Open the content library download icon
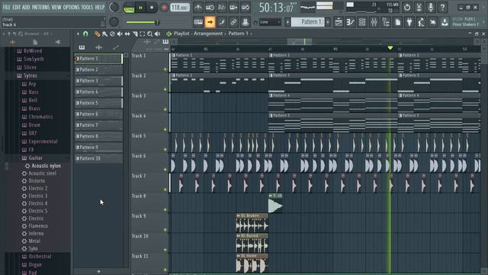This screenshot has height=275, width=488. pyautogui.click(x=445, y=22)
